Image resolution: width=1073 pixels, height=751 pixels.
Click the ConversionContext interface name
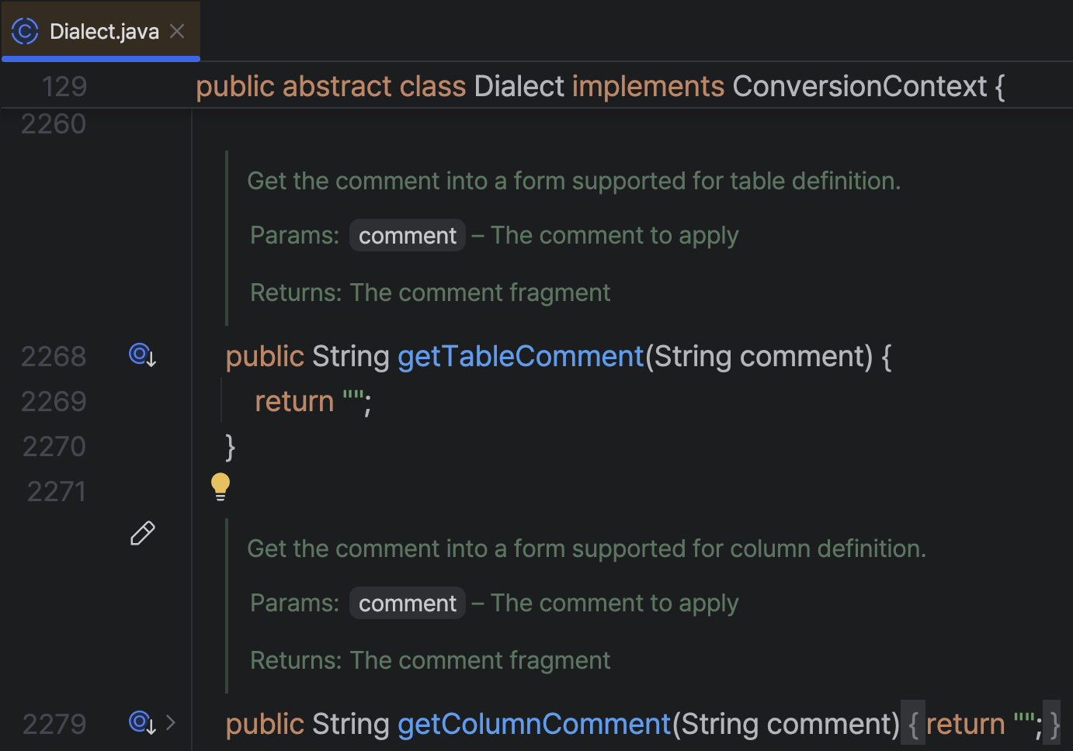pos(859,86)
